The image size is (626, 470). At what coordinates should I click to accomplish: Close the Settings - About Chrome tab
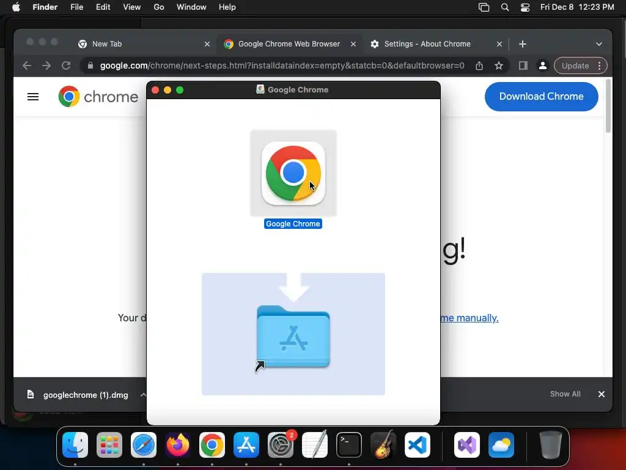coord(499,44)
